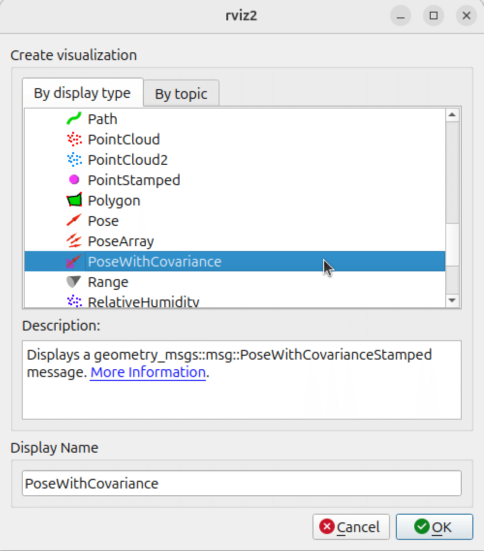The image size is (484, 551).
Task: Open the More Information link
Action: tap(148, 372)
